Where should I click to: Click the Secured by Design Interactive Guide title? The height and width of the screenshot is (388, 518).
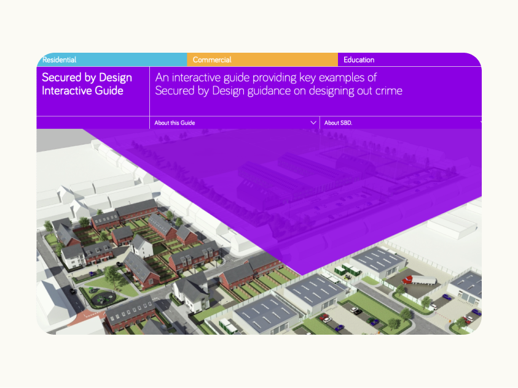pyautogui.click(x=87, y=84)
